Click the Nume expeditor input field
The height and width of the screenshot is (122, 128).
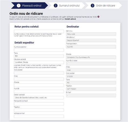[x=39, y=50]
